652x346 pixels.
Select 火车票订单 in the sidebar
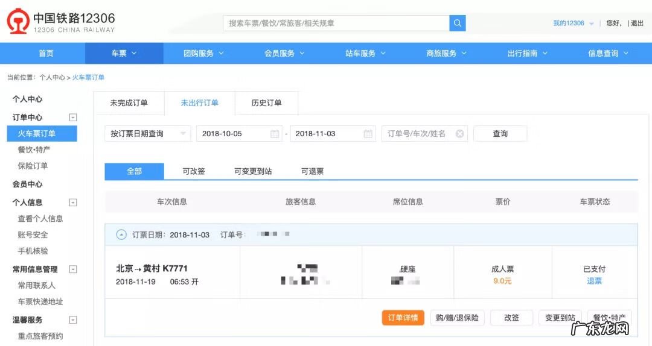[x=42, y=133]
